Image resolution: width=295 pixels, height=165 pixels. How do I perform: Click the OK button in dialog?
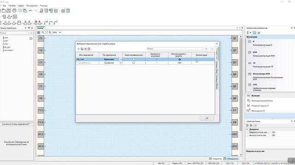coord(207,118)
